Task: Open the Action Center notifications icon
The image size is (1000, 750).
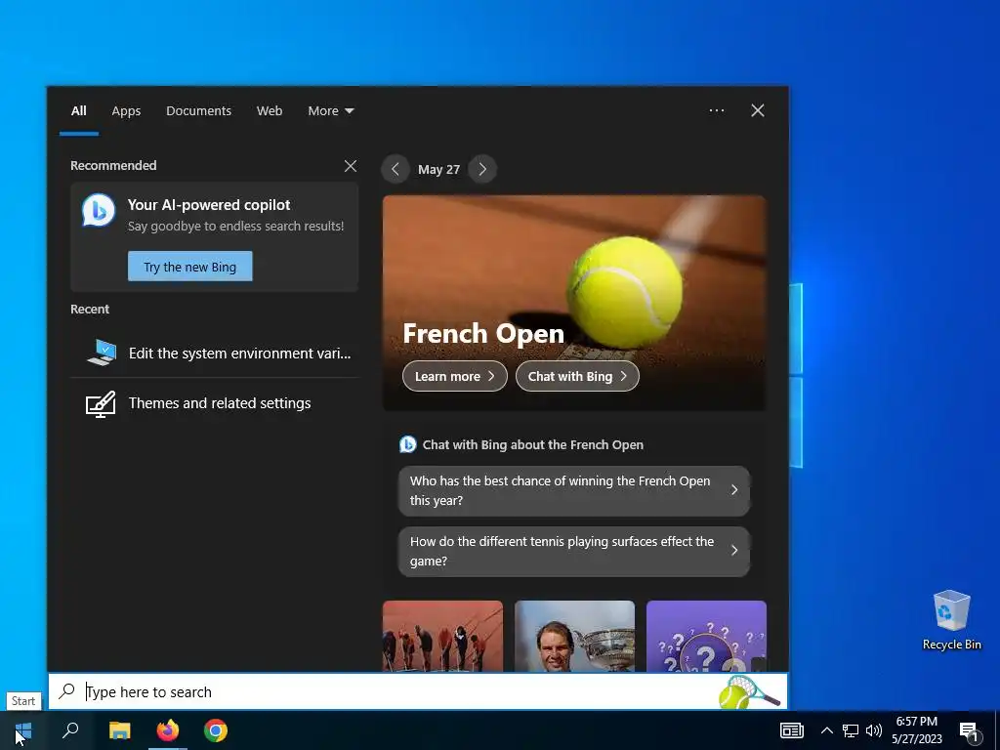Action: click(x=970, y=730)
